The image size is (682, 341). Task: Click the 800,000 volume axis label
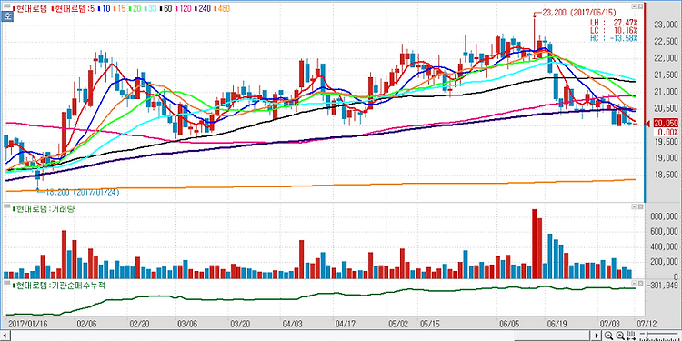(x=664, y=216)
